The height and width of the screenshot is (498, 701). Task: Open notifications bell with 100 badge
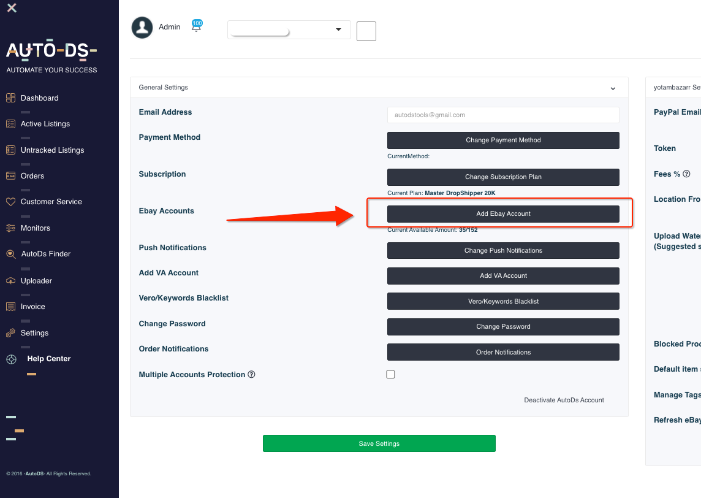click(x=196, y=26)
